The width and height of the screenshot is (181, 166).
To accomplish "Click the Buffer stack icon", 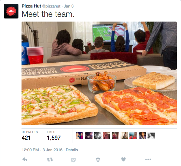I will click(98, 159).
